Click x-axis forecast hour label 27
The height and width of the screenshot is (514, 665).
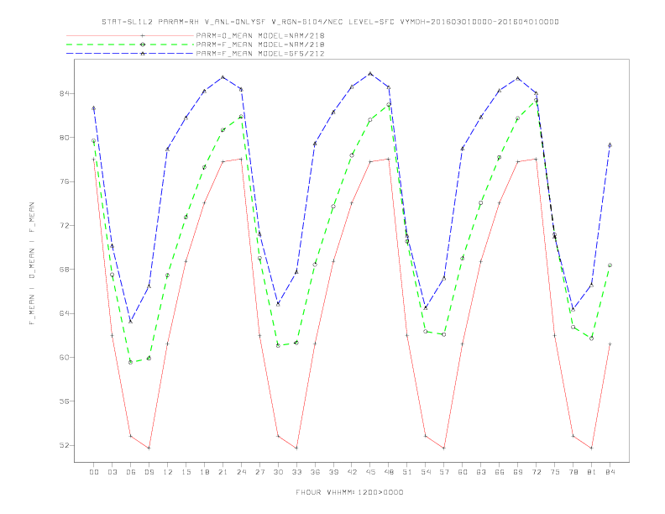pos(259,472)
